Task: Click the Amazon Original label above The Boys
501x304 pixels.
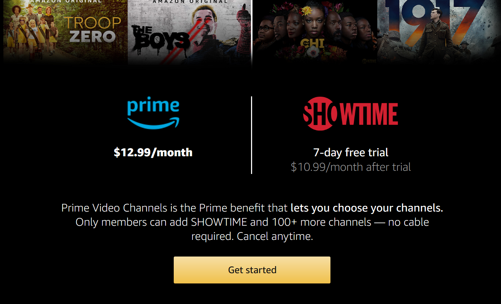Action: [x=190, y=2]
